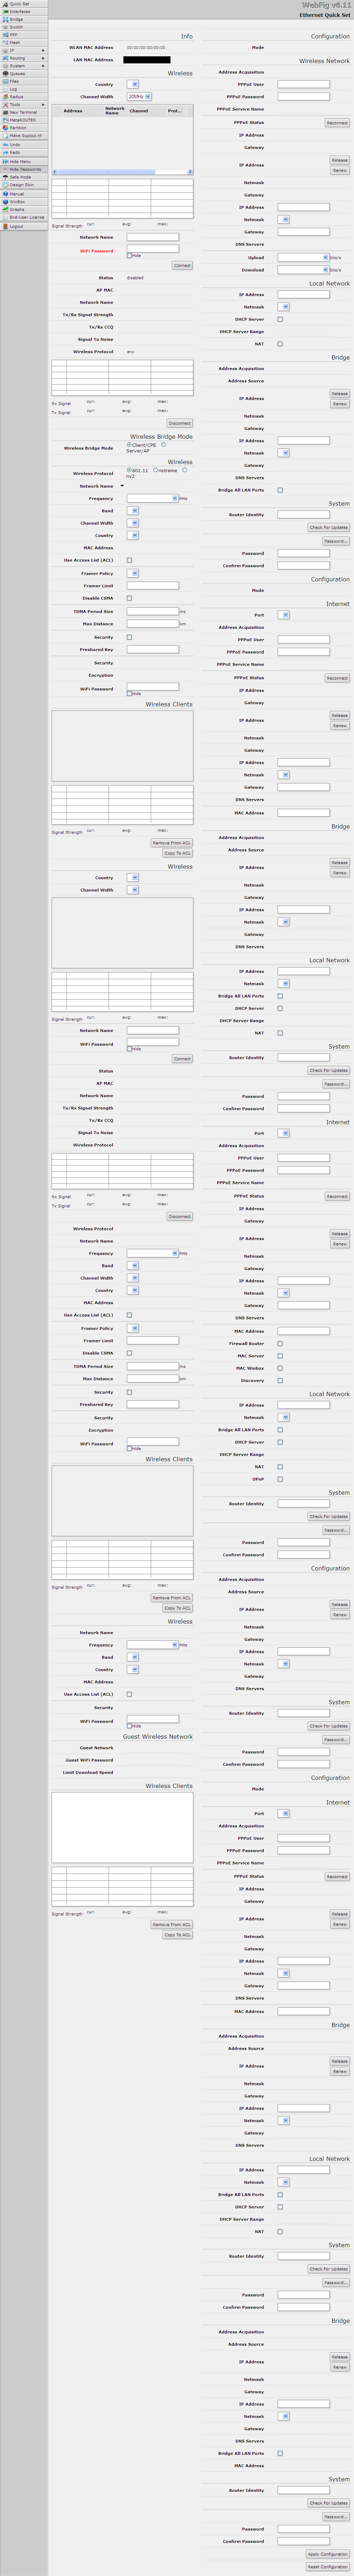This screenshot has width=354, height=2576.
Task: Click the Ethernet Quick Set heading
Action: point(325,15)
